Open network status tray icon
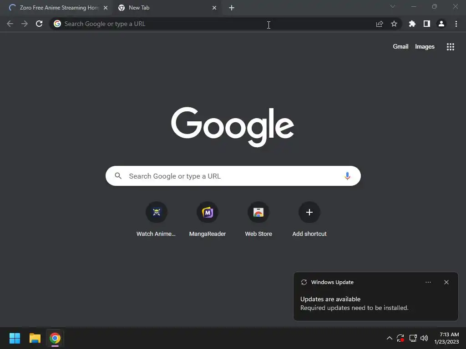Viewport: 466px width, 349px height. [x=413, y=338]
